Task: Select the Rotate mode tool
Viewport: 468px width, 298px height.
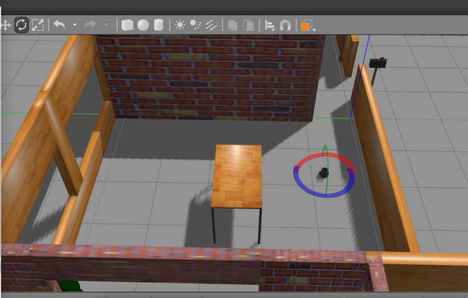Action: pyautogui.click(x=21, y=25)
